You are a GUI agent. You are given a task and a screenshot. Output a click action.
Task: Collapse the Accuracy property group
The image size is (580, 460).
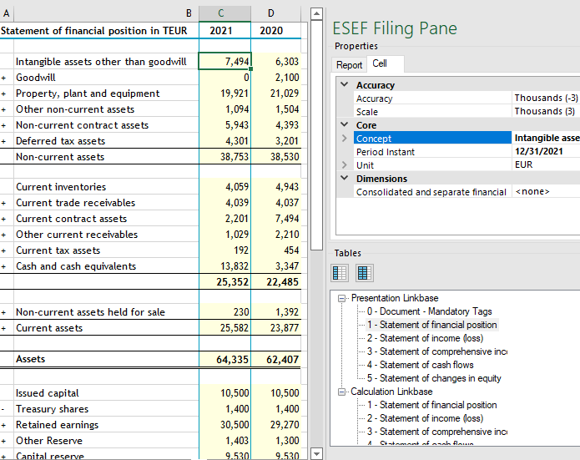pyautogui.click(x=345, y=85)
